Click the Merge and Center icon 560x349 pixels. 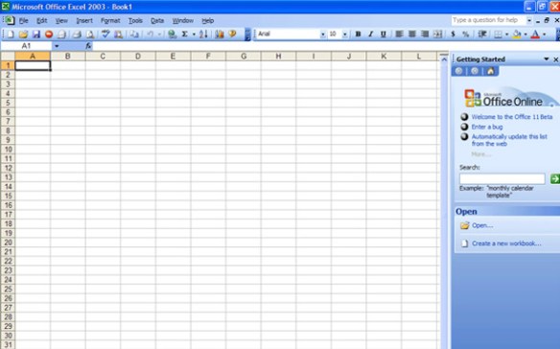[437, 34]
